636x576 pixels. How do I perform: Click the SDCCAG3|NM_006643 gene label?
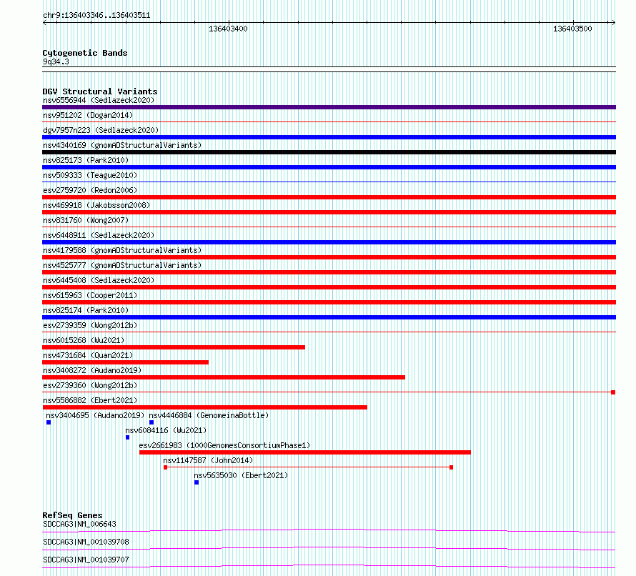79,524
